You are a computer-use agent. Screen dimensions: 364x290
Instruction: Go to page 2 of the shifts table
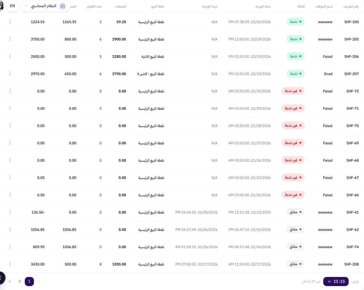tap(20, 281)
